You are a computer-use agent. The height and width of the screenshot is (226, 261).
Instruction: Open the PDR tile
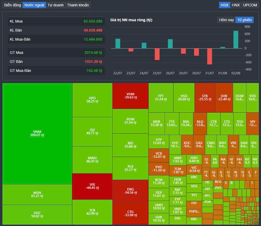(x=208, y=203)
